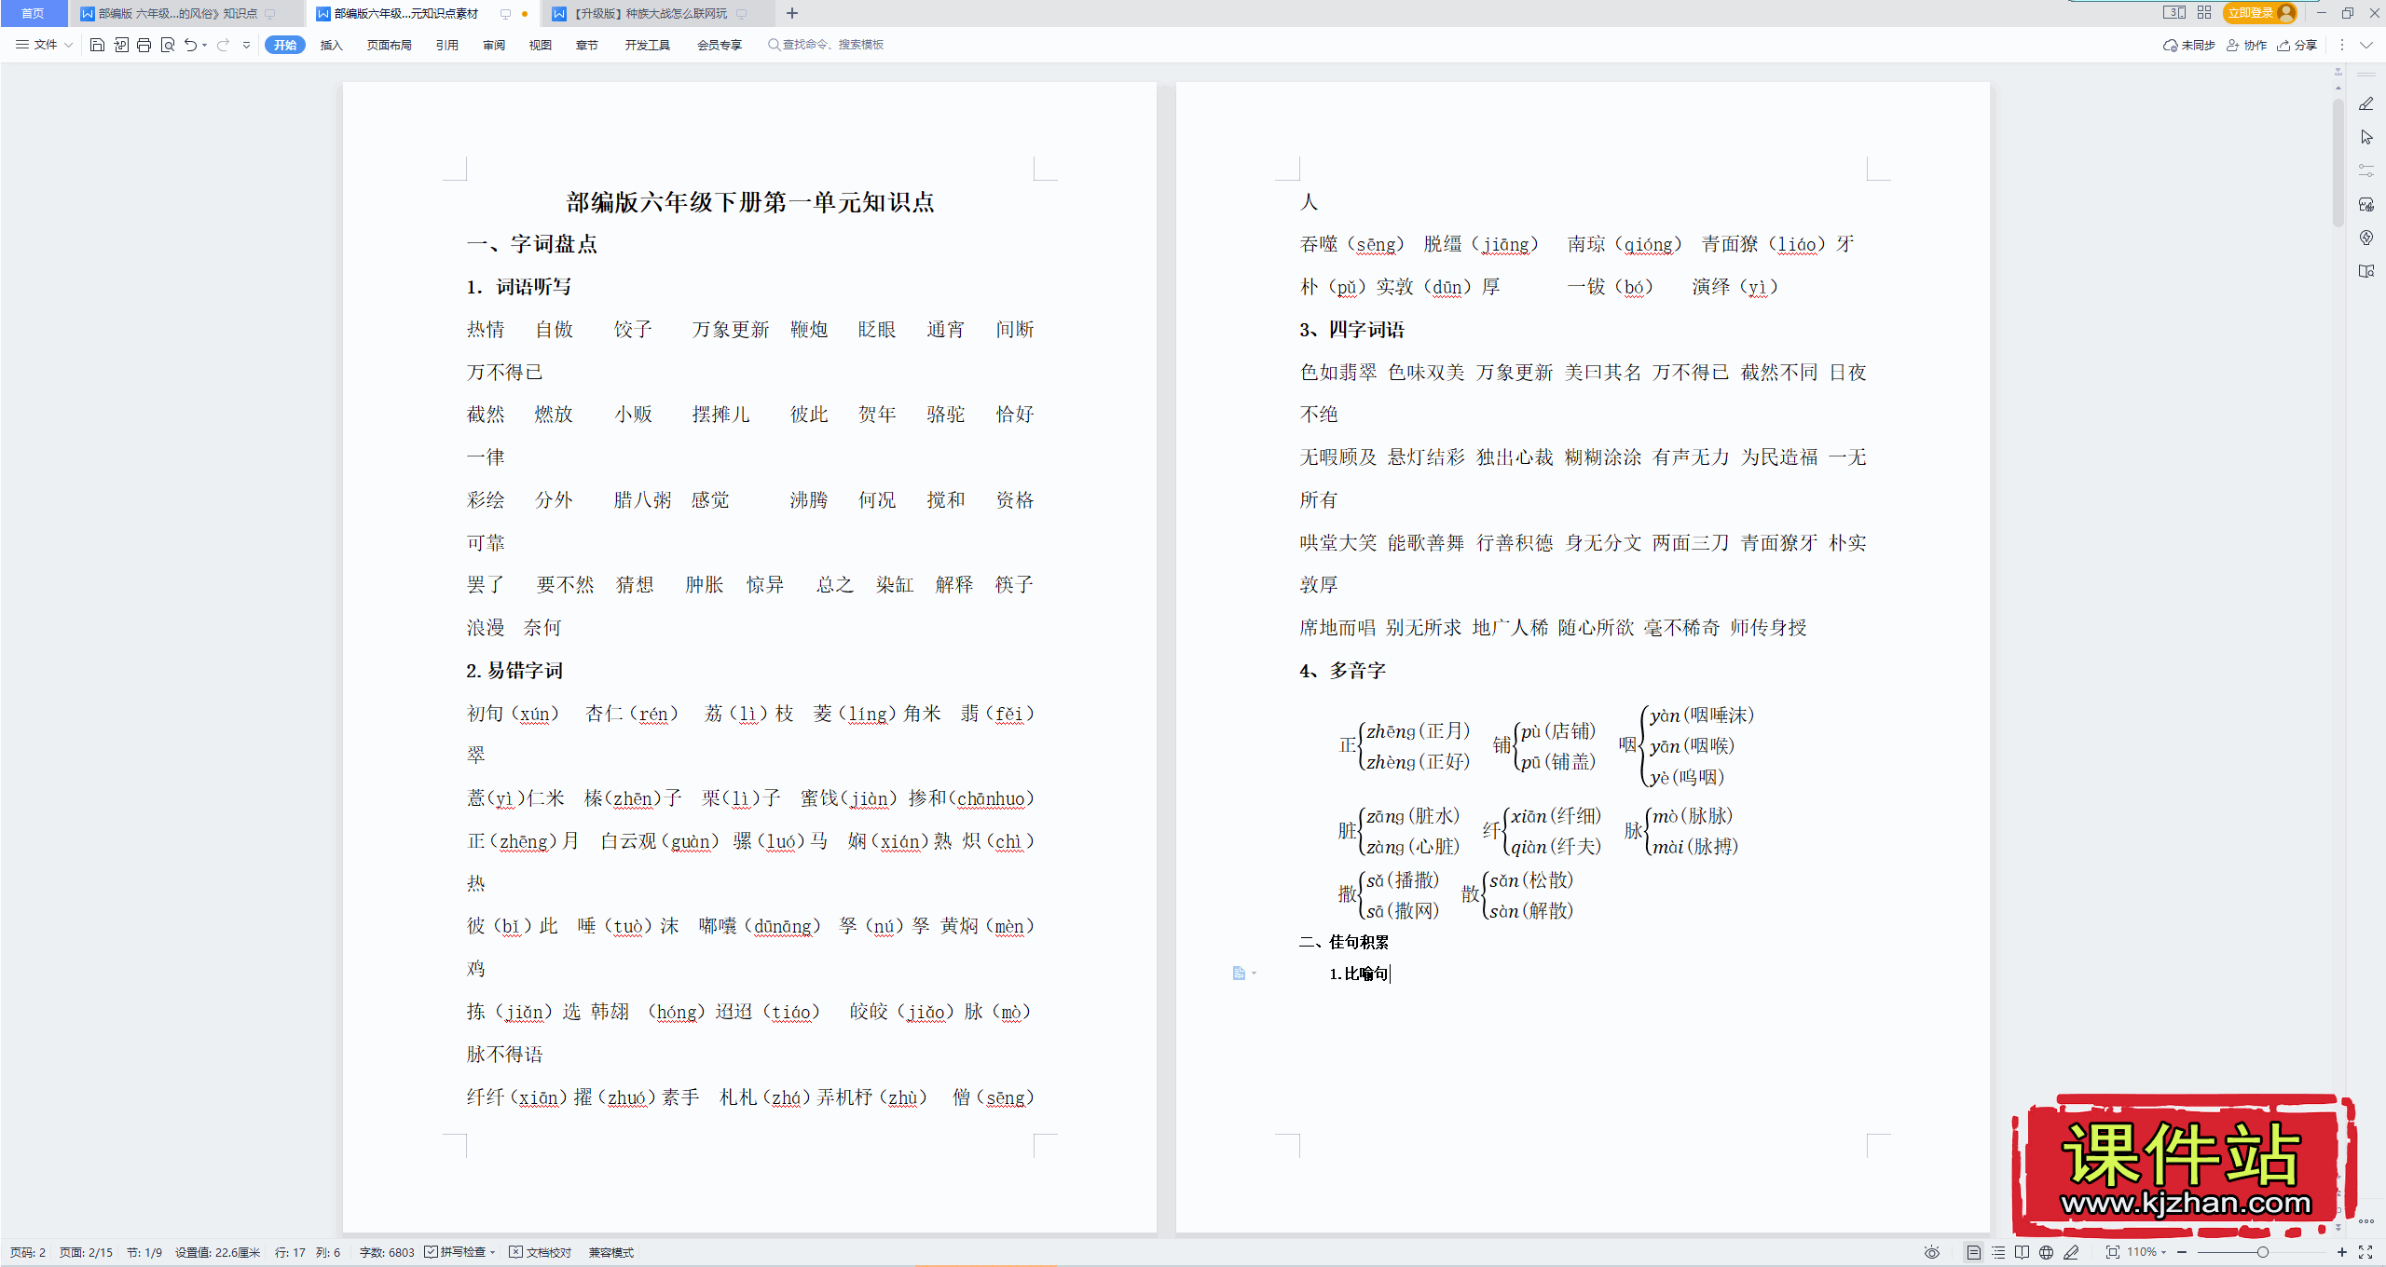This screenshot has width=2386, height=1267.
Task: Open the Undo history dropdown arrow
Action: 204,45
